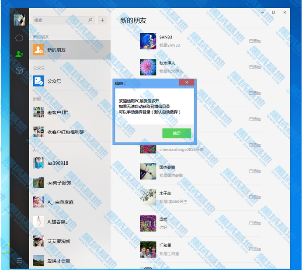
Task: Click 我是江和星 greeting text
Action: (169, 254)
